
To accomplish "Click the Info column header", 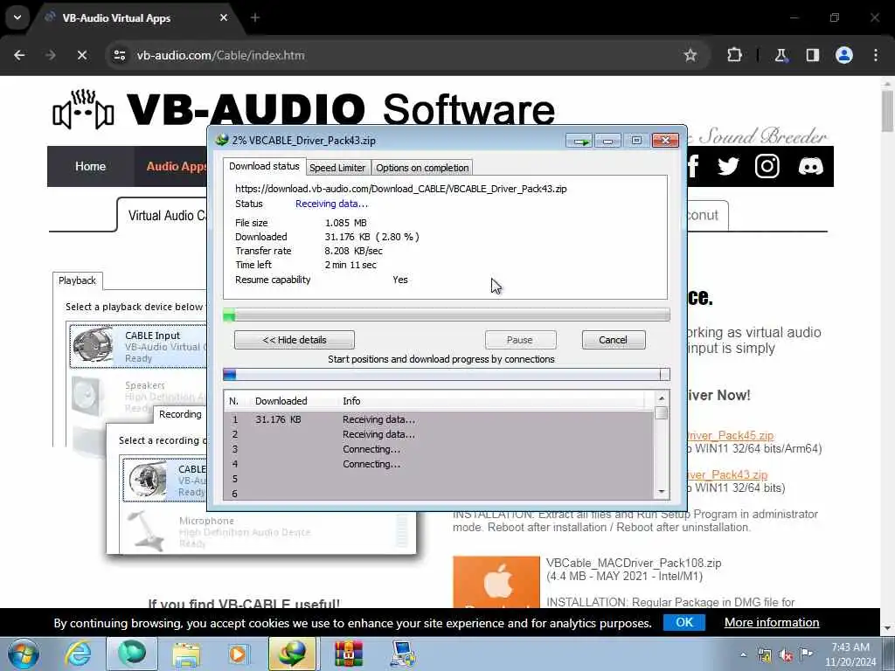I will coord(351,401).
